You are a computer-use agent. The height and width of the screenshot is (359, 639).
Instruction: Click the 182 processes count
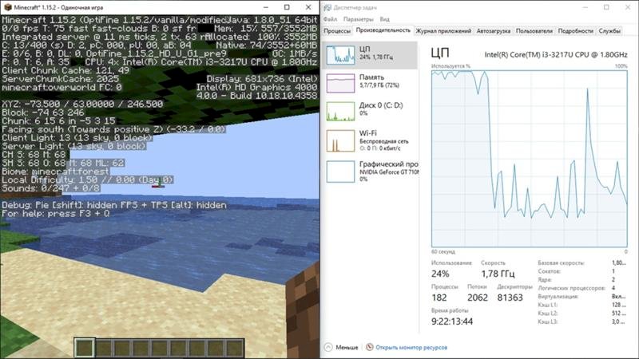point(439,298)
